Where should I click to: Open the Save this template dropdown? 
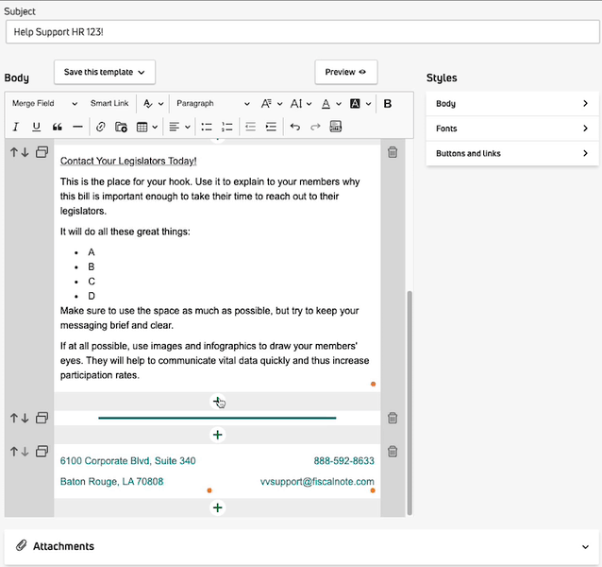(x=105, y=72)
